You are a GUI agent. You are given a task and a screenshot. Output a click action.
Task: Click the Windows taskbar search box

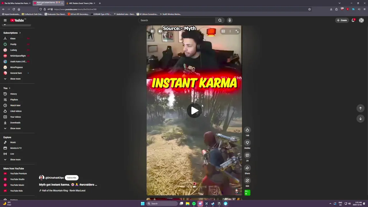(162, 204)
